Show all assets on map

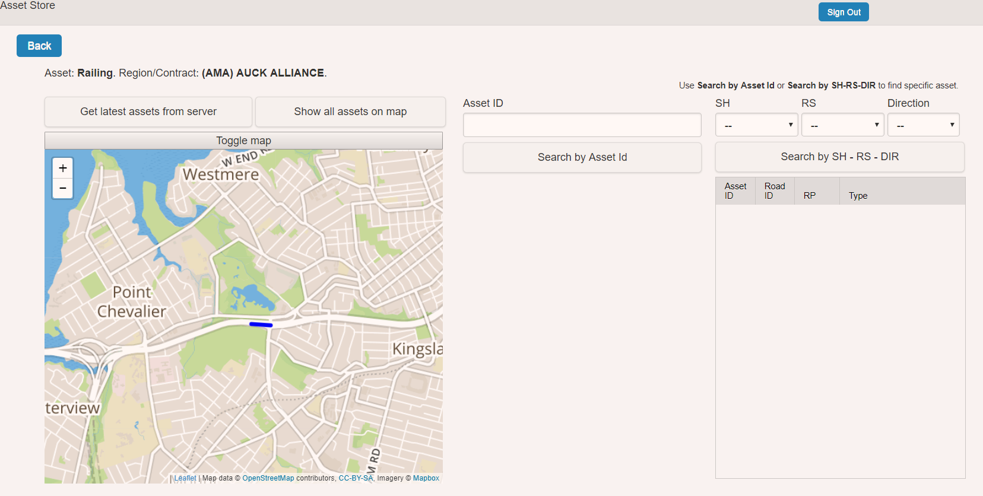pyautogui.click(x=350, y=112)
